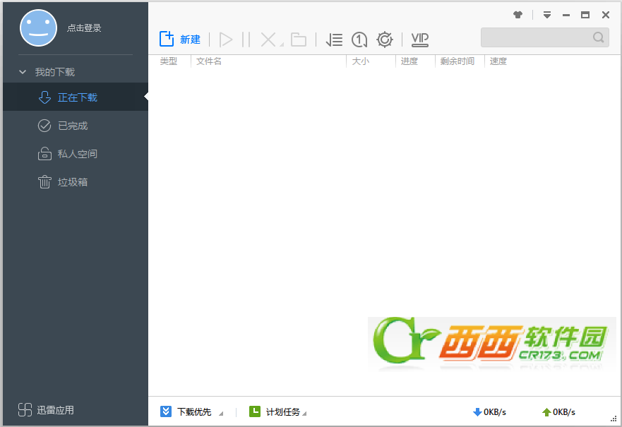The height and width of the screenshot is (427, 622).
Task: Open the download folder icon
Action: [299, 40]
